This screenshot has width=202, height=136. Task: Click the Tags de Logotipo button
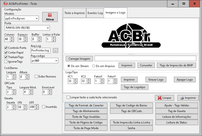pyautogui.click(x=134, y=87)
